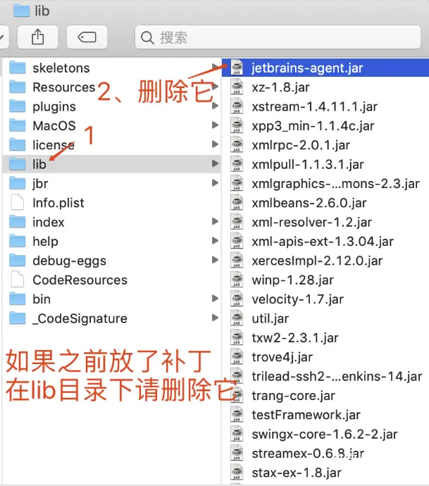Select the file name txw2-2.3.1.jar
This screenshot has height=486, width=429.
pos(295,338)
